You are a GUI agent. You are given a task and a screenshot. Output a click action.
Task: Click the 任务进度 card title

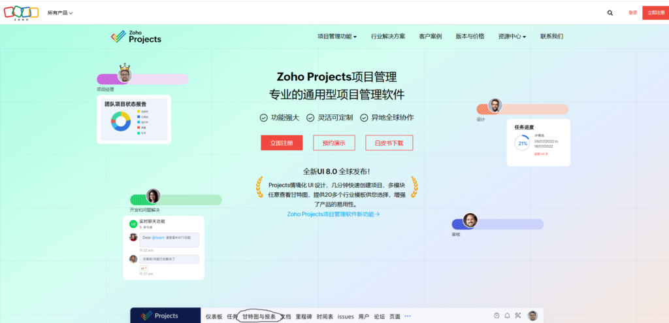point(525,127)
